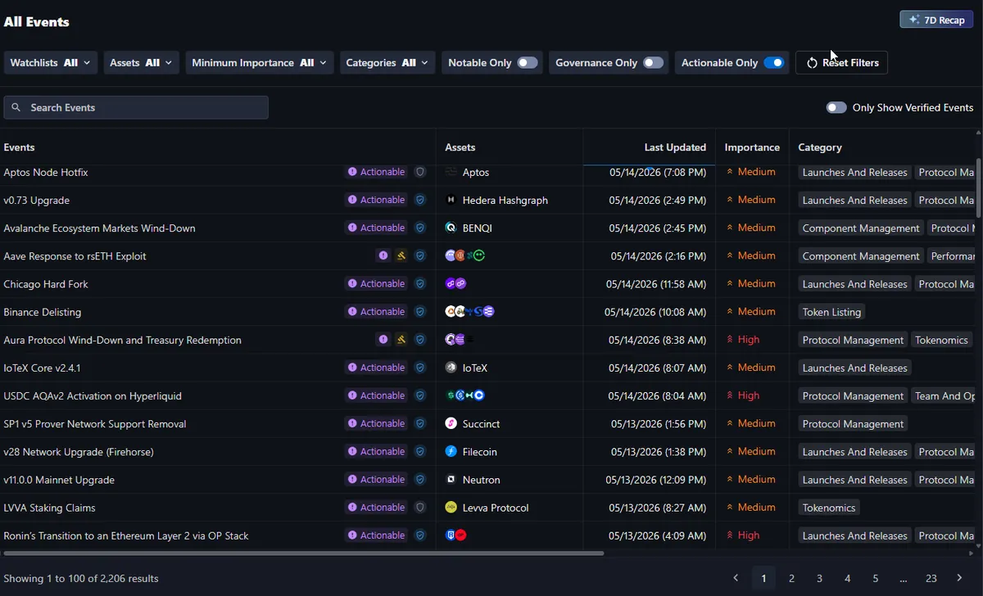Open the Watchlists filter dropdown
The image size is (983, 596).
coord(51,63)
